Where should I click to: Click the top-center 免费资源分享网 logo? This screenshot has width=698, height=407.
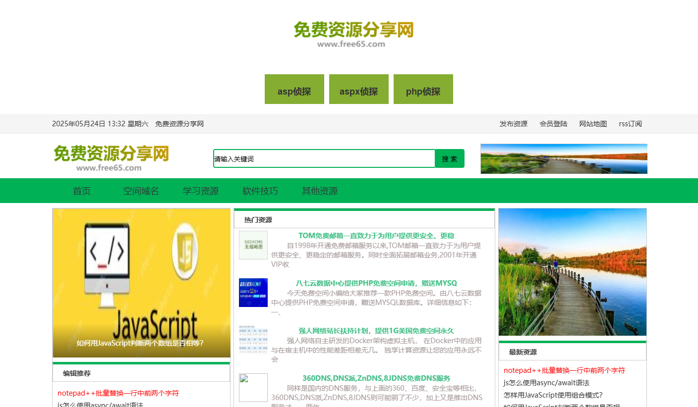pyautogui.click(x=353, y=34)
